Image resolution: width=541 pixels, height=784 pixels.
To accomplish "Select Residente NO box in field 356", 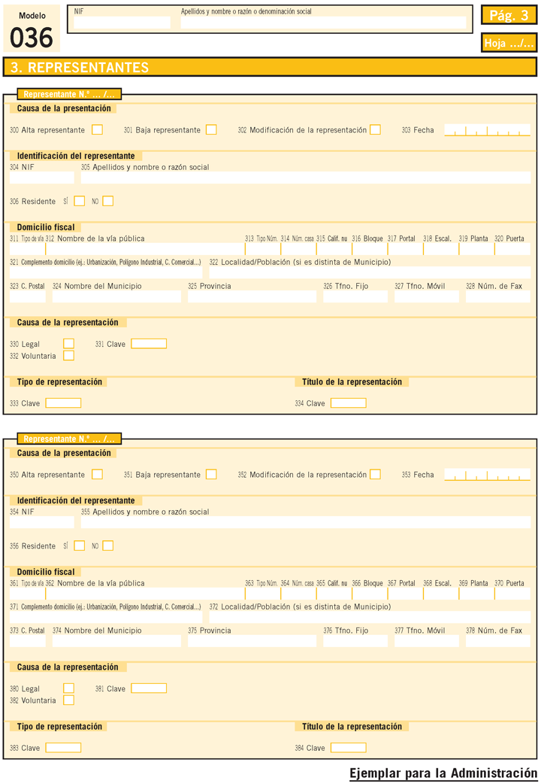I will click(x=108, y=545).
